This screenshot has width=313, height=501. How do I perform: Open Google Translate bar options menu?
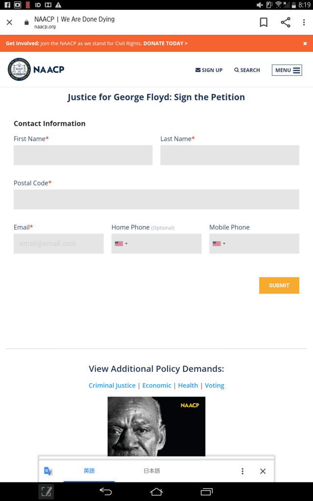click(243, 471)
